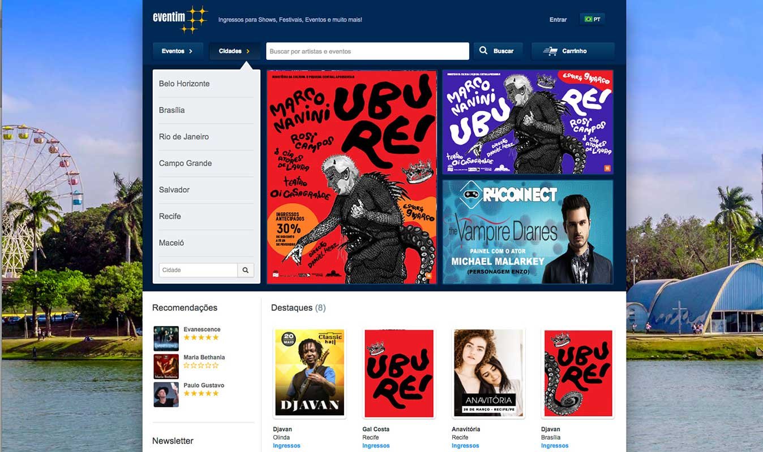763x452 pixels.
Task: Click Ingressos link for Djavan Brasília
Action: tap(555, 446)
